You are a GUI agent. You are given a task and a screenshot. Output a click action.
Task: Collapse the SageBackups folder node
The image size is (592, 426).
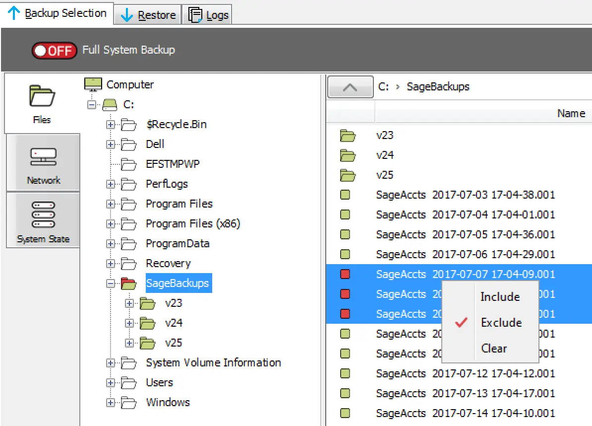tap(110, 284)
